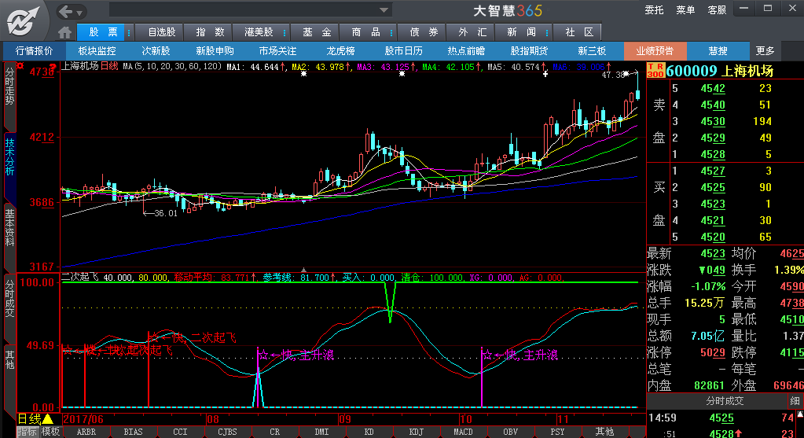The image size is (804, 438).
Task: Click the 细 detail button
Action: pos(795,400)
